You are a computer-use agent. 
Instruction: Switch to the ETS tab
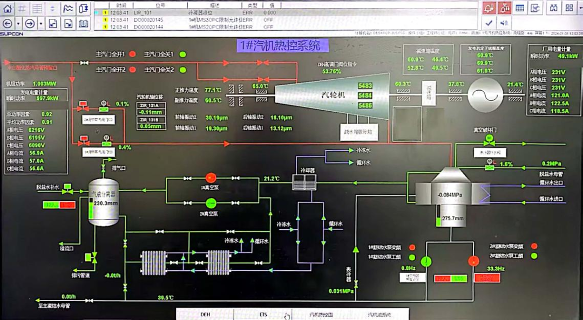click(x=263, y=315)
